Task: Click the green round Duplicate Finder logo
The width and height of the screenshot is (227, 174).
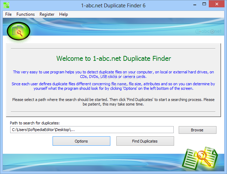Action: (x=19, y=31)
